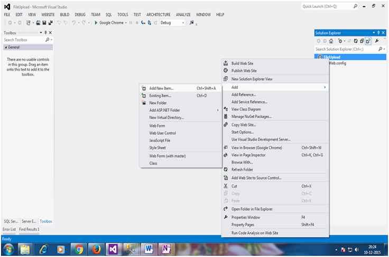
Task: Click the Step Into debug icon
Action: [143, 23]
